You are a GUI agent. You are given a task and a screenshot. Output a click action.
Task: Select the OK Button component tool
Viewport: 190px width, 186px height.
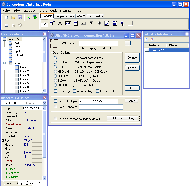pos(83,23)
